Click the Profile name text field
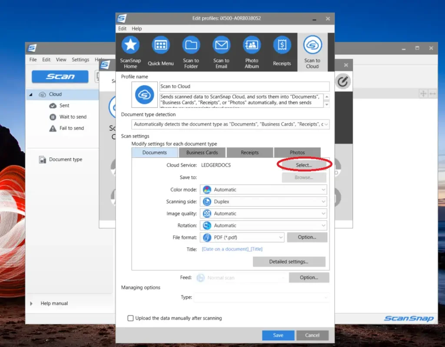This screenshot has width=445, height=347. [244, 87]
